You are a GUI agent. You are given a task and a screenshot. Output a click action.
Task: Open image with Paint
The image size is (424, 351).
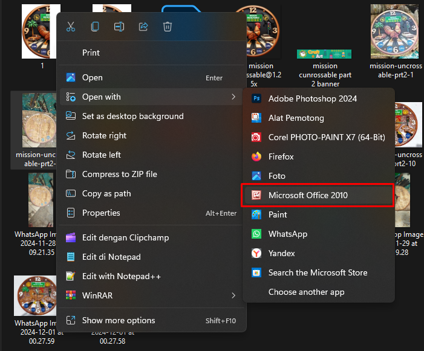coord(319,214)
